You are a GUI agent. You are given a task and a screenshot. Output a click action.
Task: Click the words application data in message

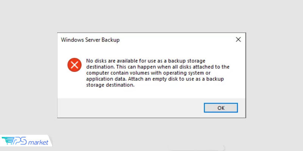[107, 79]
